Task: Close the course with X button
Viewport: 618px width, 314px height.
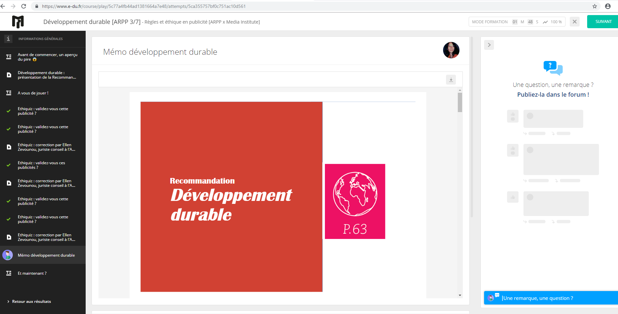Action: [x=574, y=22]
